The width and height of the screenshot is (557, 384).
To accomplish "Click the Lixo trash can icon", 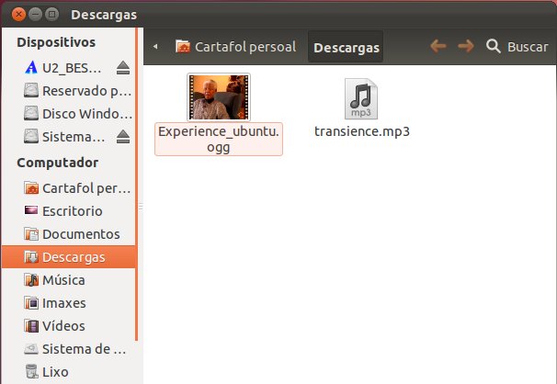I will click(x=31, y=371).
